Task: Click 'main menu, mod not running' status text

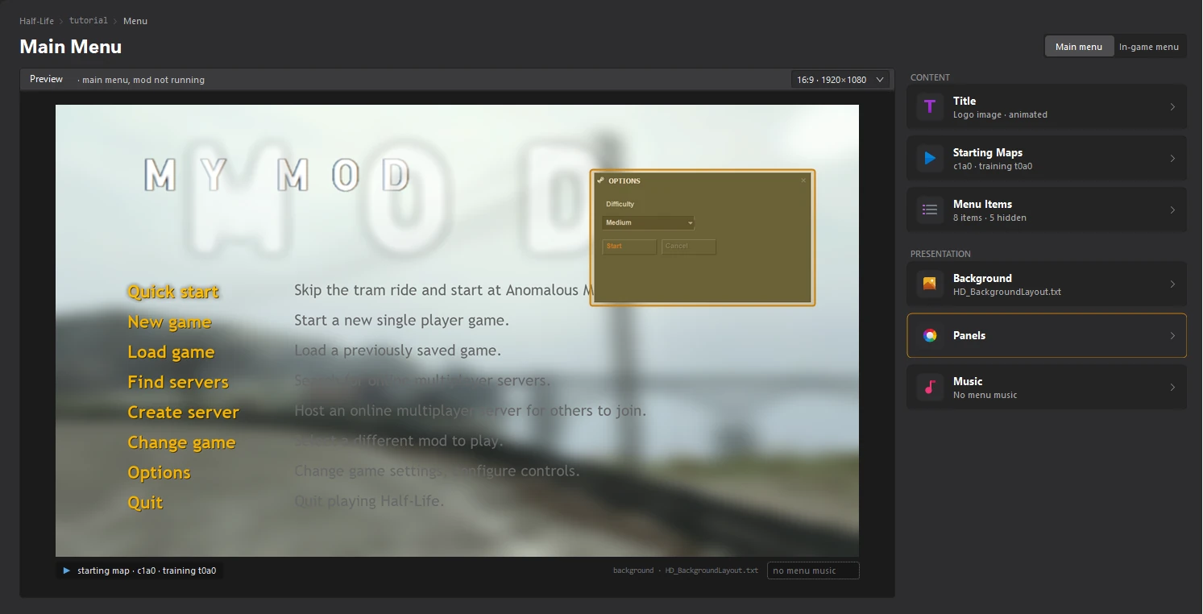Action: pyautogui.click(x=143, y=80)
